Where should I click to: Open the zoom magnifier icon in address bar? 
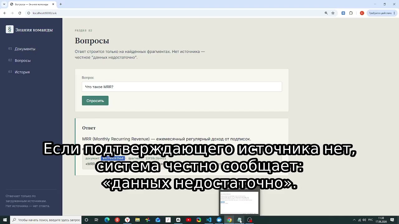pyautogui.click(x=326, y=13)
